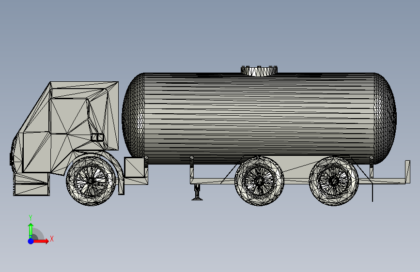
Task: Select the truck's front wheel under the cab
Action: point(91,181)
